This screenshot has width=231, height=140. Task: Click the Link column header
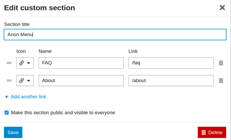133,51
